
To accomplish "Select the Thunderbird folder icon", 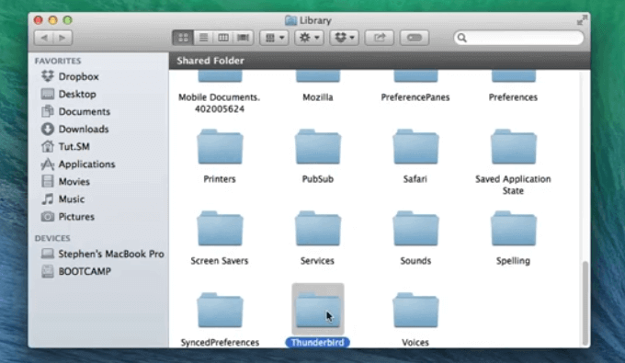I will tap(318, 310).
